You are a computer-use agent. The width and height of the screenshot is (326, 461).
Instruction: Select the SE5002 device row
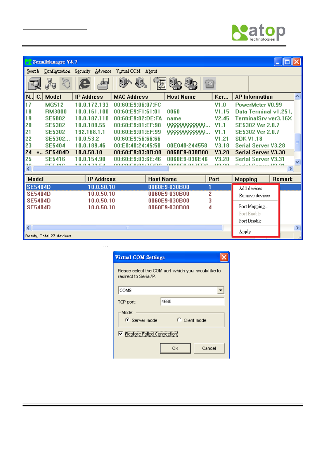tap(159, 118)
